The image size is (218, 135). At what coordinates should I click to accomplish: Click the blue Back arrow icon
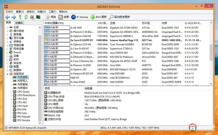pos(8,17)
